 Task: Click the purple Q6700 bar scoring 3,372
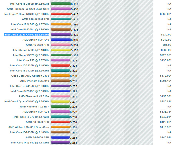click(x=61, y=34)
